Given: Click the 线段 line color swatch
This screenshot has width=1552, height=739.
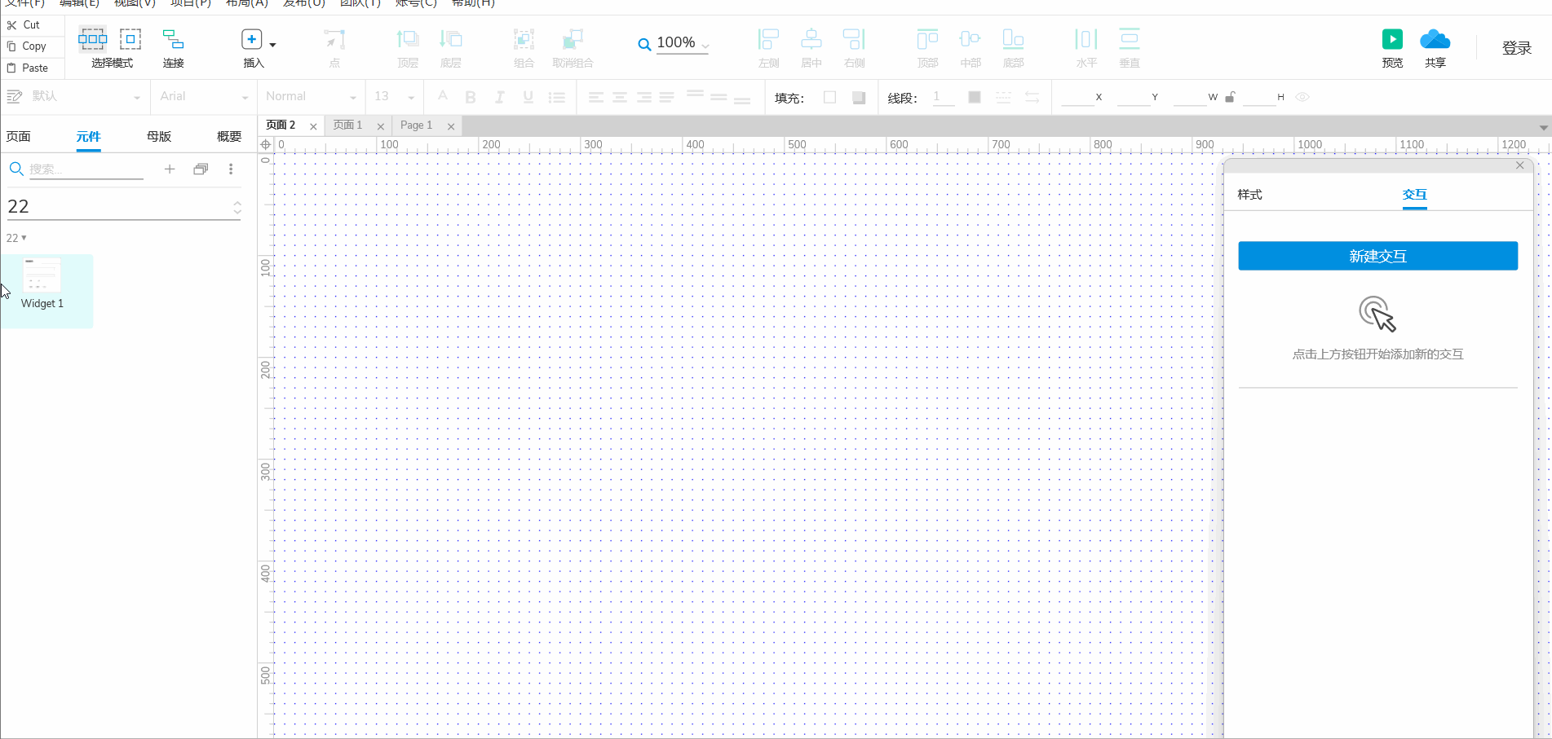Looking at the screenshot, I should click(974, 97).
